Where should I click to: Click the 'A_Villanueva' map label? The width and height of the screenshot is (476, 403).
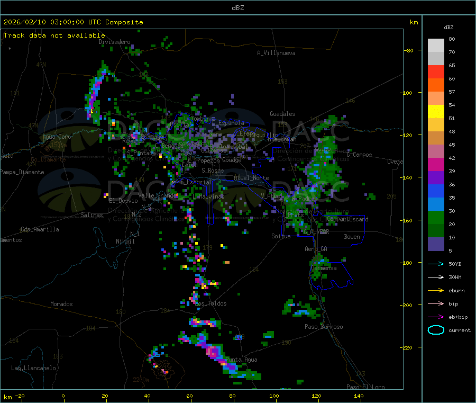(276, 53)
